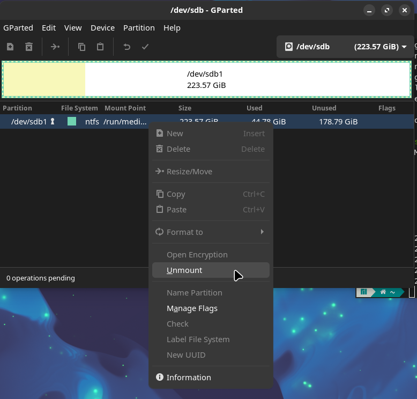The height and width of the screenshot is (399, 417).
Task: Select Open Encryption in context menu
Action: point(211,255)
